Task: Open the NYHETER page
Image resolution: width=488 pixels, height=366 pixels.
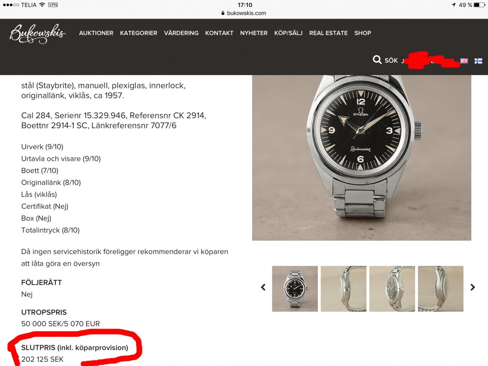Action: pyautogui.click(x=254, y=33)
